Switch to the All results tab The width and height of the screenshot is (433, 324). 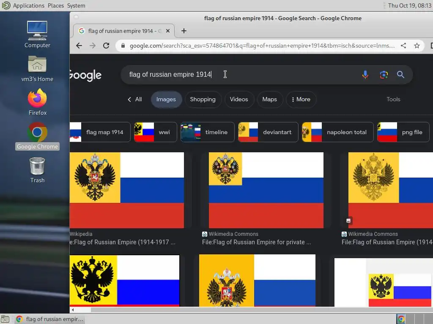coord(135,100)
